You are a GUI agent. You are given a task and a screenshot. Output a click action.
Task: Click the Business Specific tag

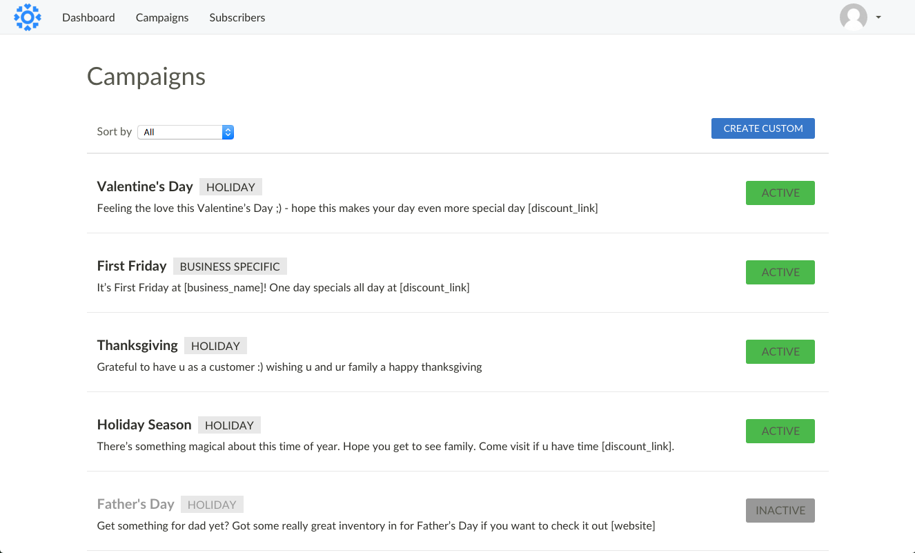click(230, 266)
